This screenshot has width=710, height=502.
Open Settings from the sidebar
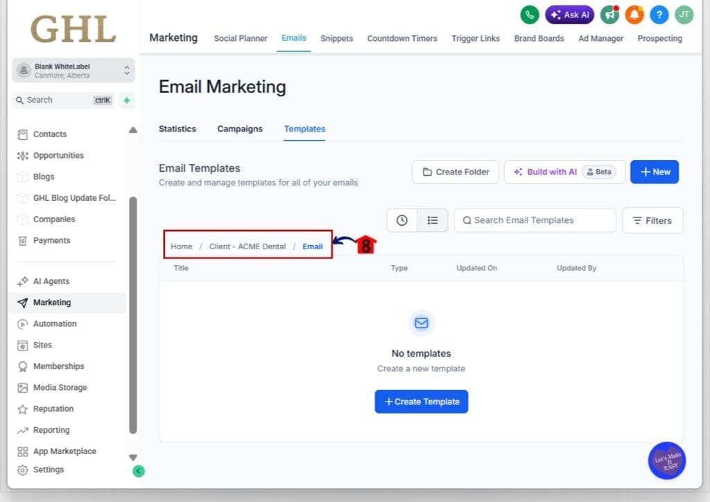pos(49,469)
